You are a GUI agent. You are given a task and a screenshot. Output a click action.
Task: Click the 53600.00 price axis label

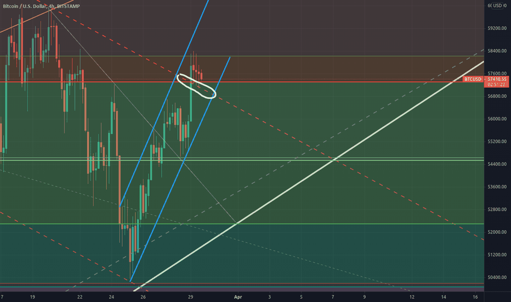point(497,187)
